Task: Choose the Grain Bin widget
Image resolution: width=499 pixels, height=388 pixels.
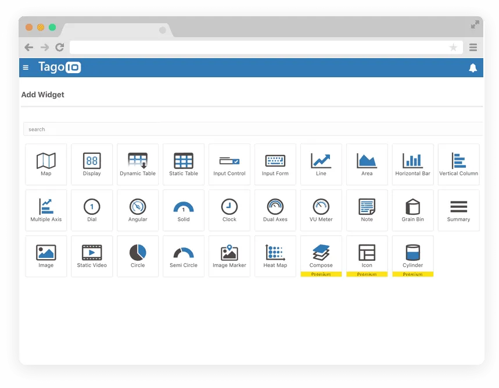Action: 412,210
